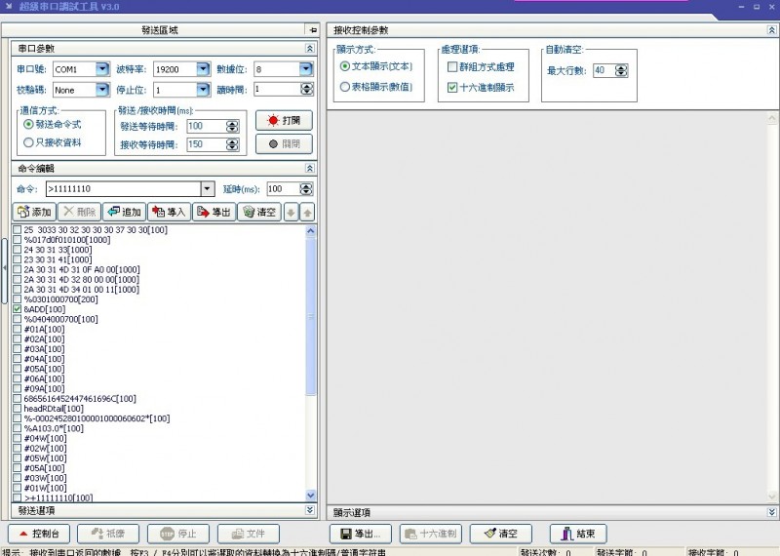Screen dimensions: 780x556
Task: Open the 校驗碼 None dropdown
Action: (102, 90)
